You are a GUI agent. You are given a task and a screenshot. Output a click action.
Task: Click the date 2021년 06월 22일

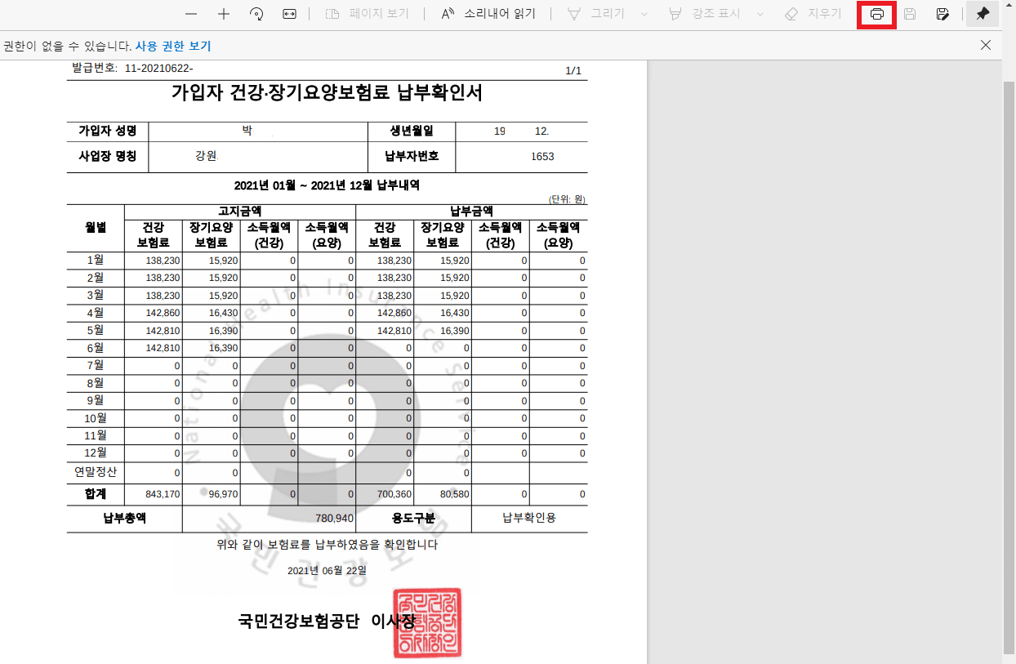pyautogui.click(x=328, y=570)
